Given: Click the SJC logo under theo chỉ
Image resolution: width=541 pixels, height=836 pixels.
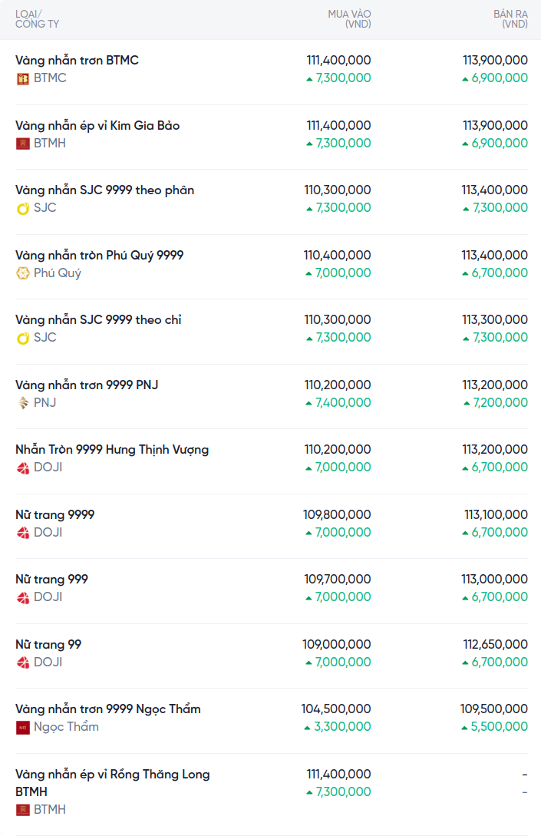Looking at the screenshot, I should click(23, 338).
